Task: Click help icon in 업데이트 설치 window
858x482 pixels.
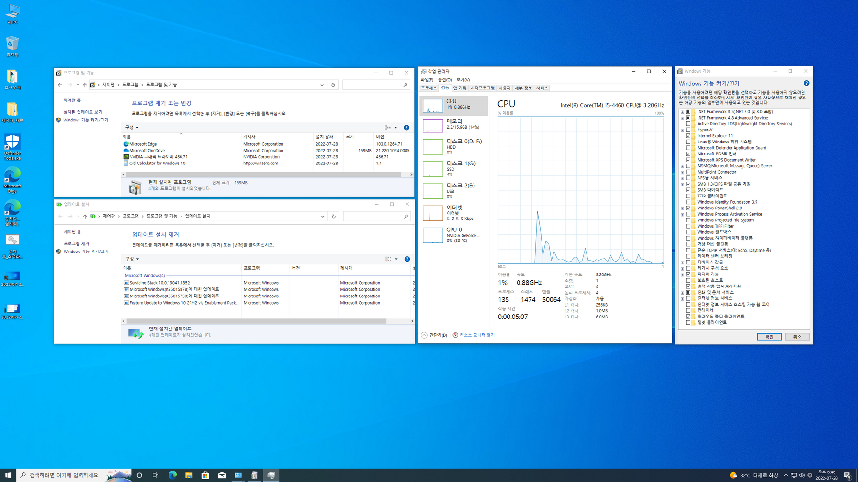Action: pos(407,259)
